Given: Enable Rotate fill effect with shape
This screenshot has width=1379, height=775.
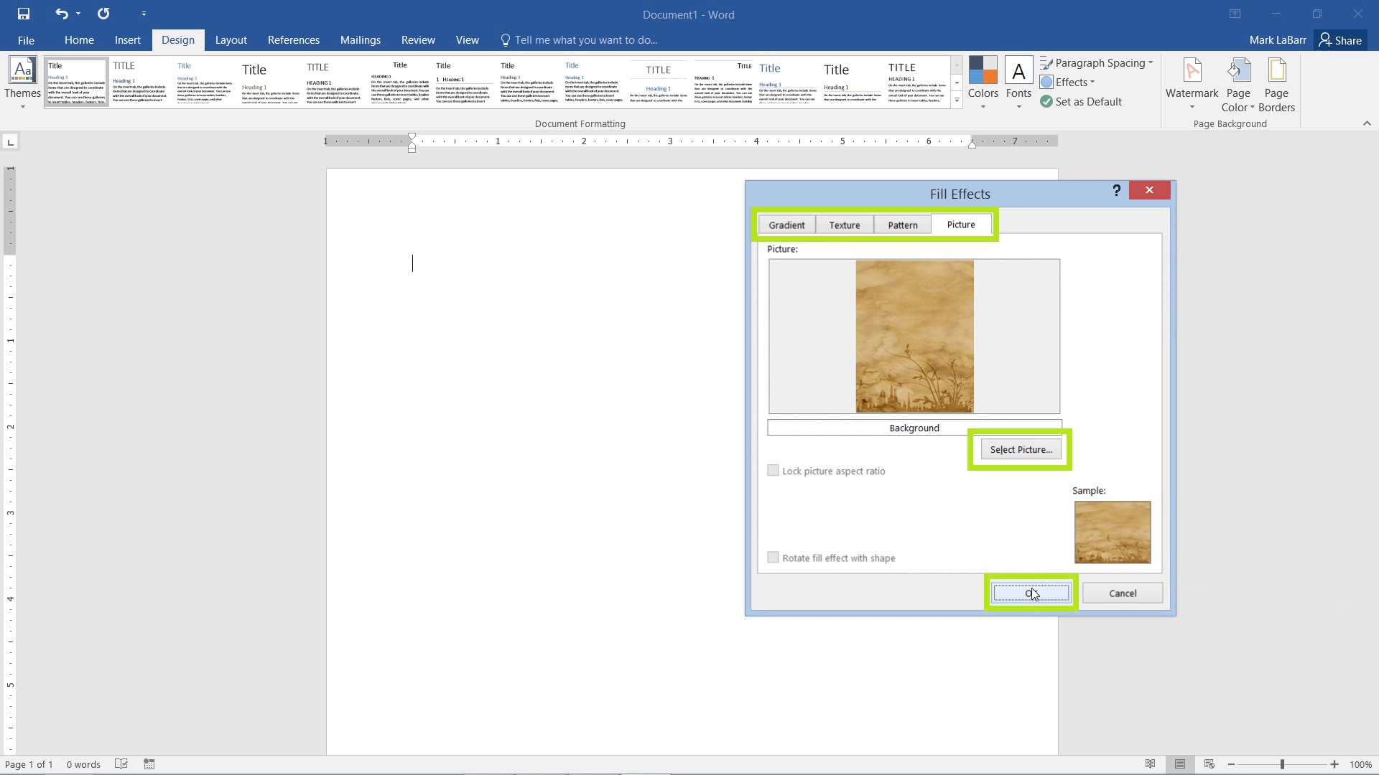Looking at the screenshot, I should tap(773, 558).
